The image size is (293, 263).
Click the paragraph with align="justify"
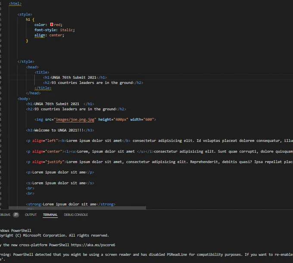(159, 162)
